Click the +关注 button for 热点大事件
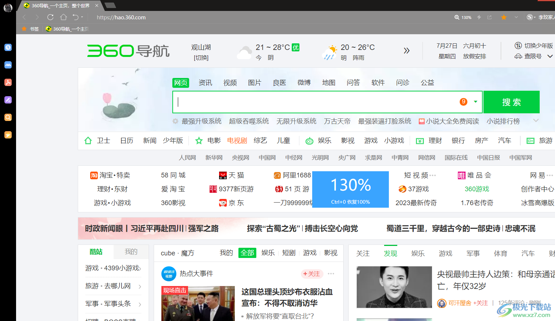The image size is (555, 321). (311, 274)
